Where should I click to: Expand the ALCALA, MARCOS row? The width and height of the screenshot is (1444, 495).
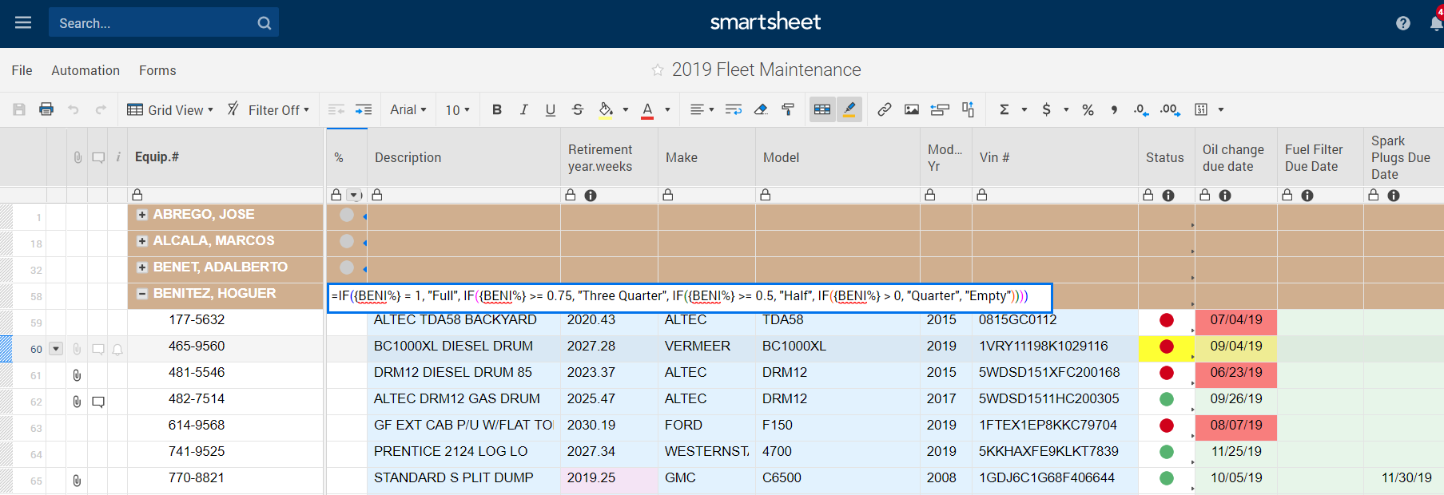[x=142, y=241]
